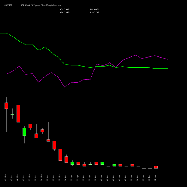The height and width of the screenshot is (187, 187).
Task: Click the tall red candle on 18 Mar
Action: coord(18,114)
